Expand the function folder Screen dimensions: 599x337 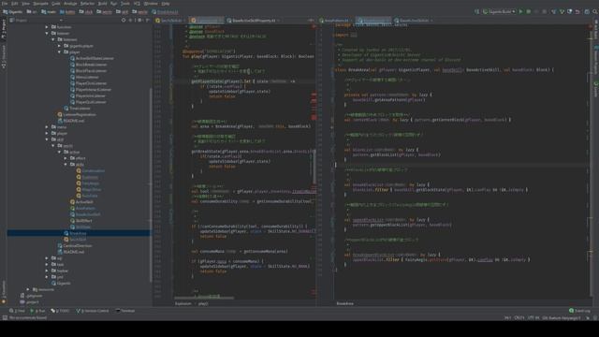[x=47, y=27]
